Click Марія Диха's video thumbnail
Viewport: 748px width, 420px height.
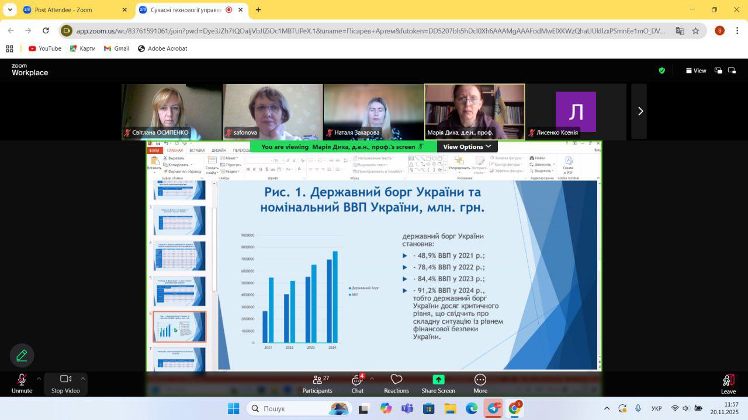pos(475,111)
